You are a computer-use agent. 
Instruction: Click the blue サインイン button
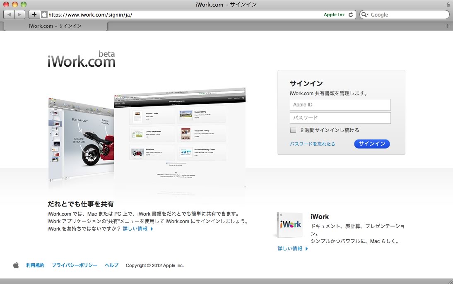coord(372,144)
